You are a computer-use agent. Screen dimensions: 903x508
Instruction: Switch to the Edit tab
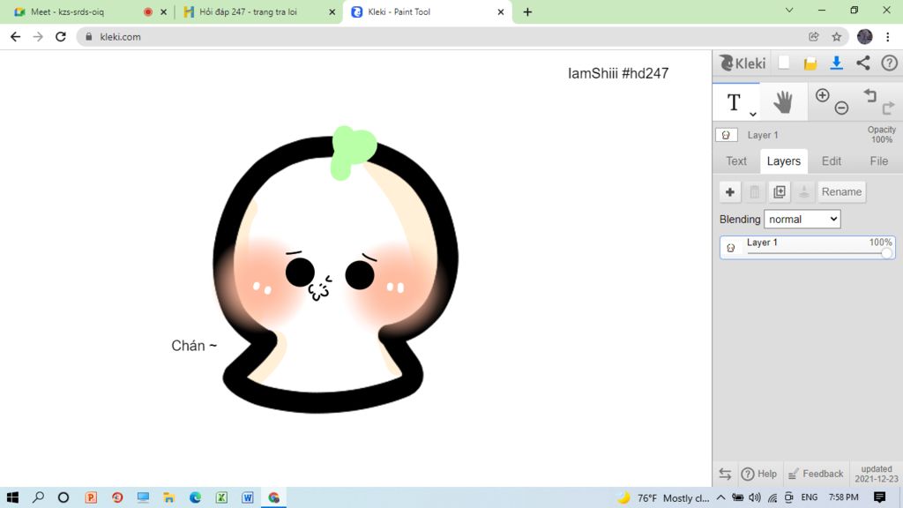pos(832,161)
